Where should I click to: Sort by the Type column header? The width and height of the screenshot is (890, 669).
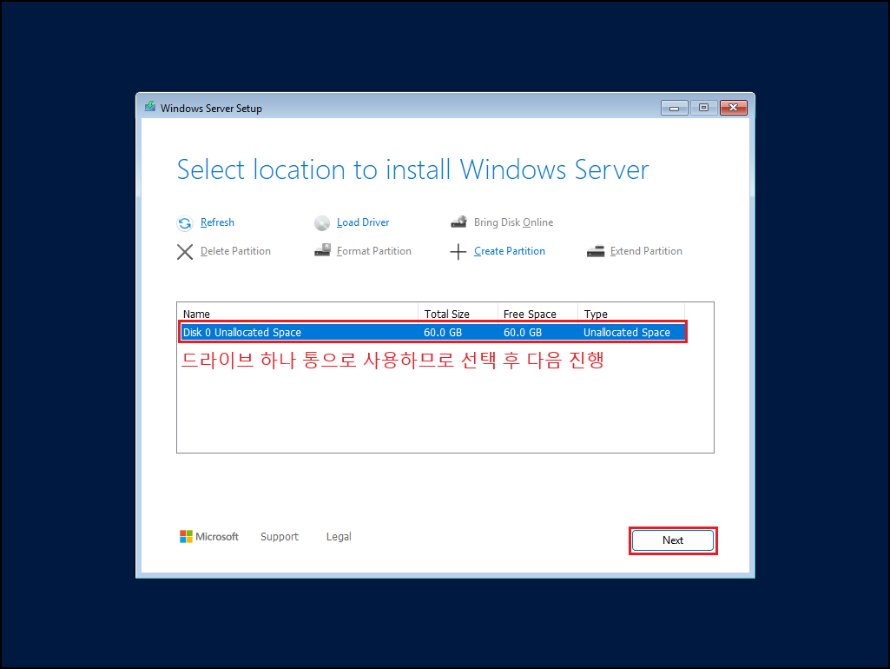pyautogui.click(x=631, y=314)
